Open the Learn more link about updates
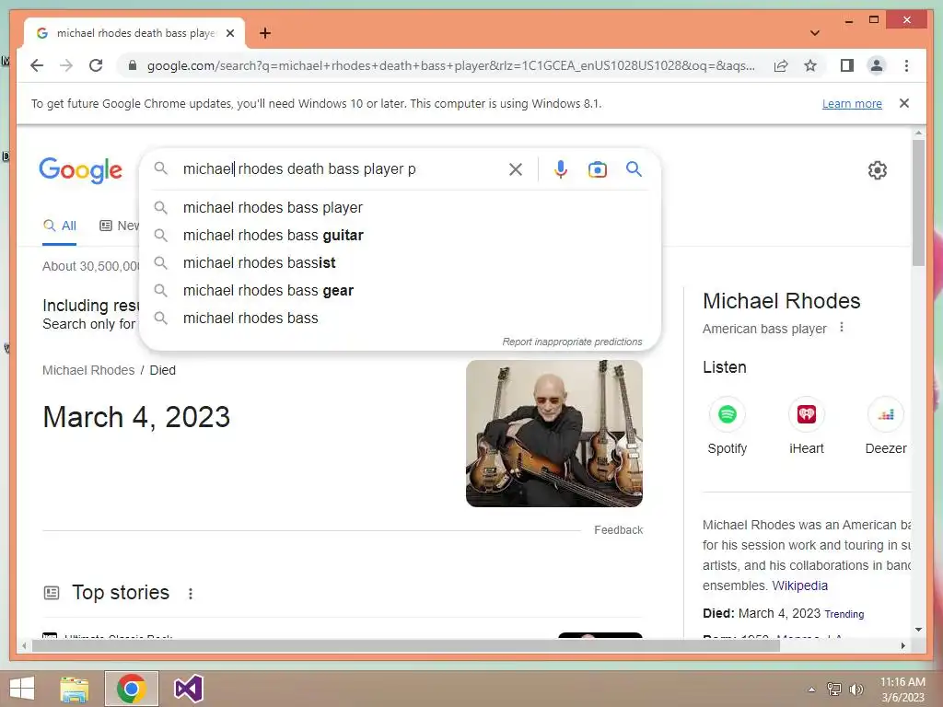The image size is (943, 707). click(852, 103)
